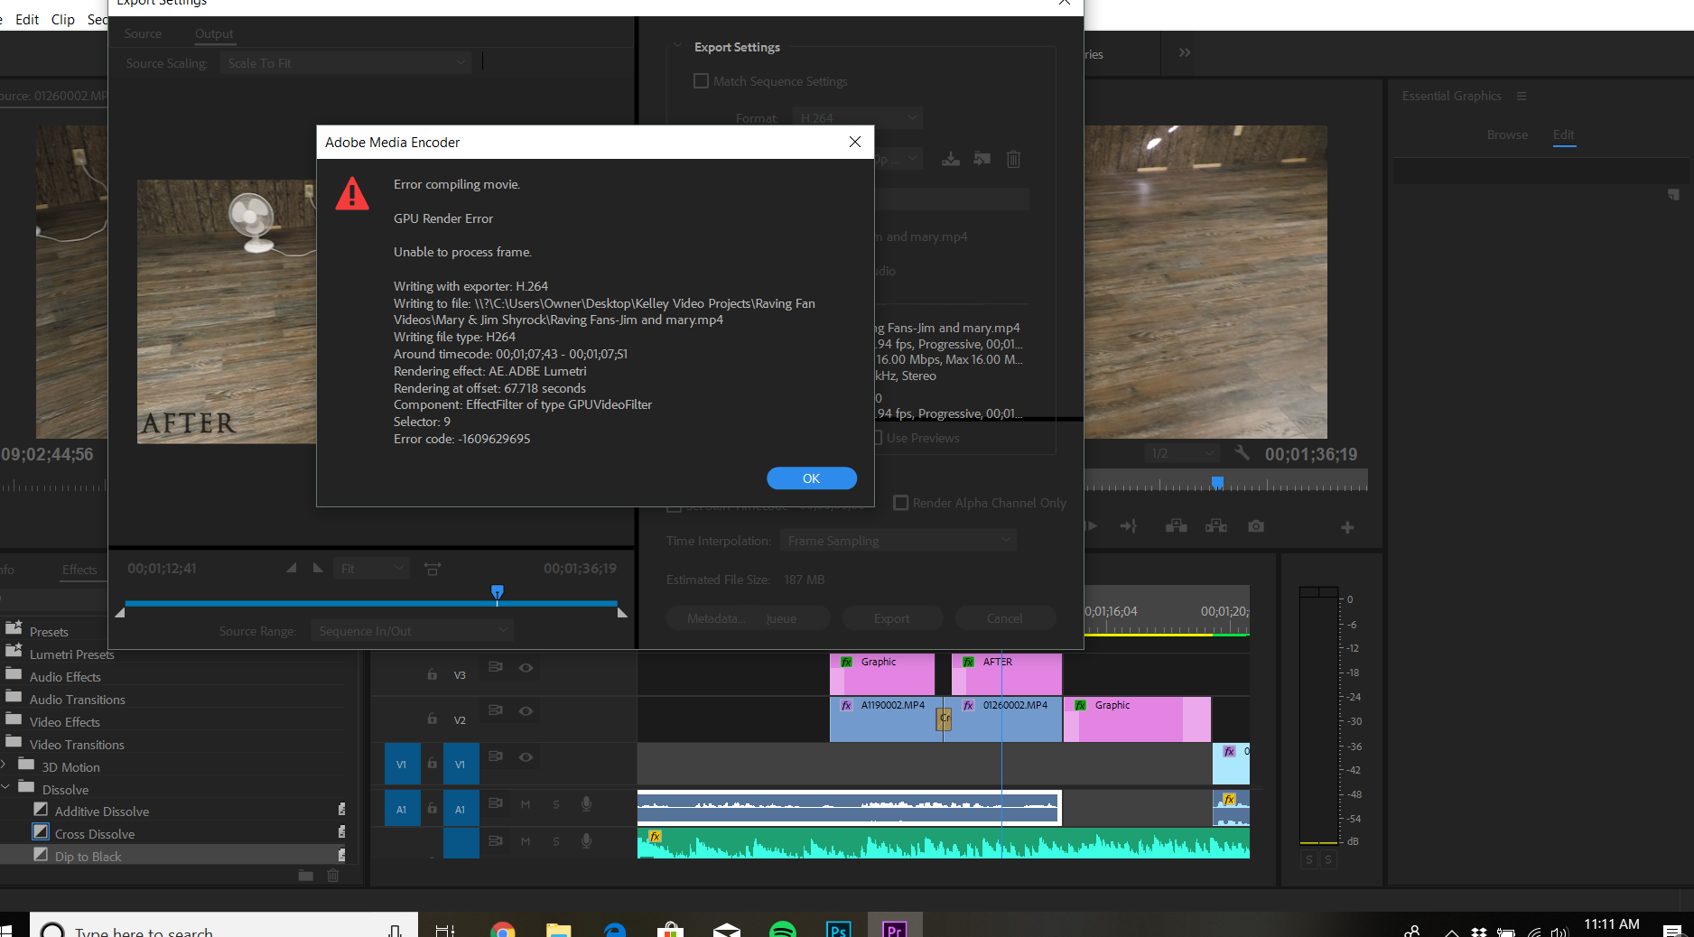Screen dimensions: 1694x937
Task: Open the Time Interpolation Frame Sampling dropdown
Action: (x=898, y=540)
